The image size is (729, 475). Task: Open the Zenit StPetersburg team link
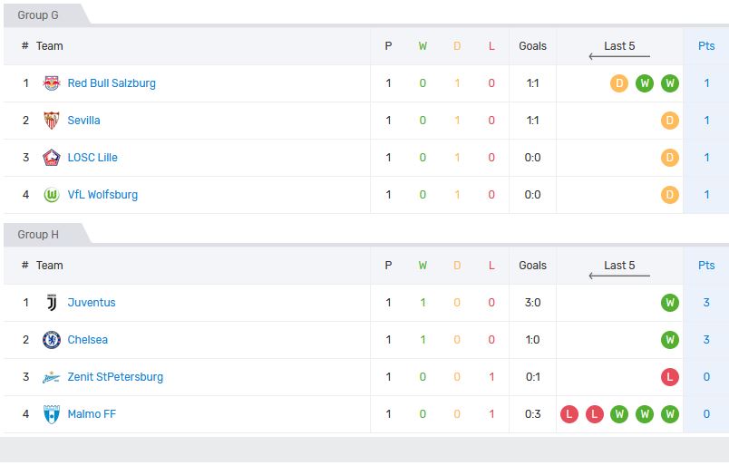(115, 377)
